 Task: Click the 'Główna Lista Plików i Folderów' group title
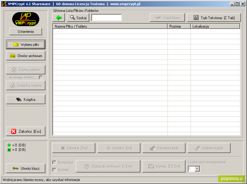(76, 11)
